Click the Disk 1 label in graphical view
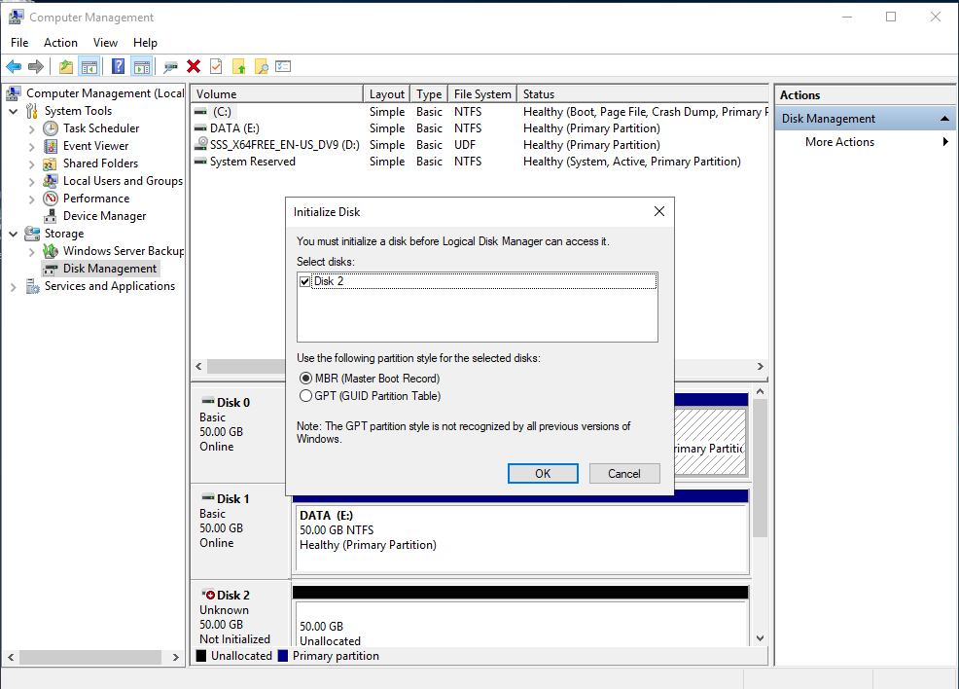 pos(233,499)
